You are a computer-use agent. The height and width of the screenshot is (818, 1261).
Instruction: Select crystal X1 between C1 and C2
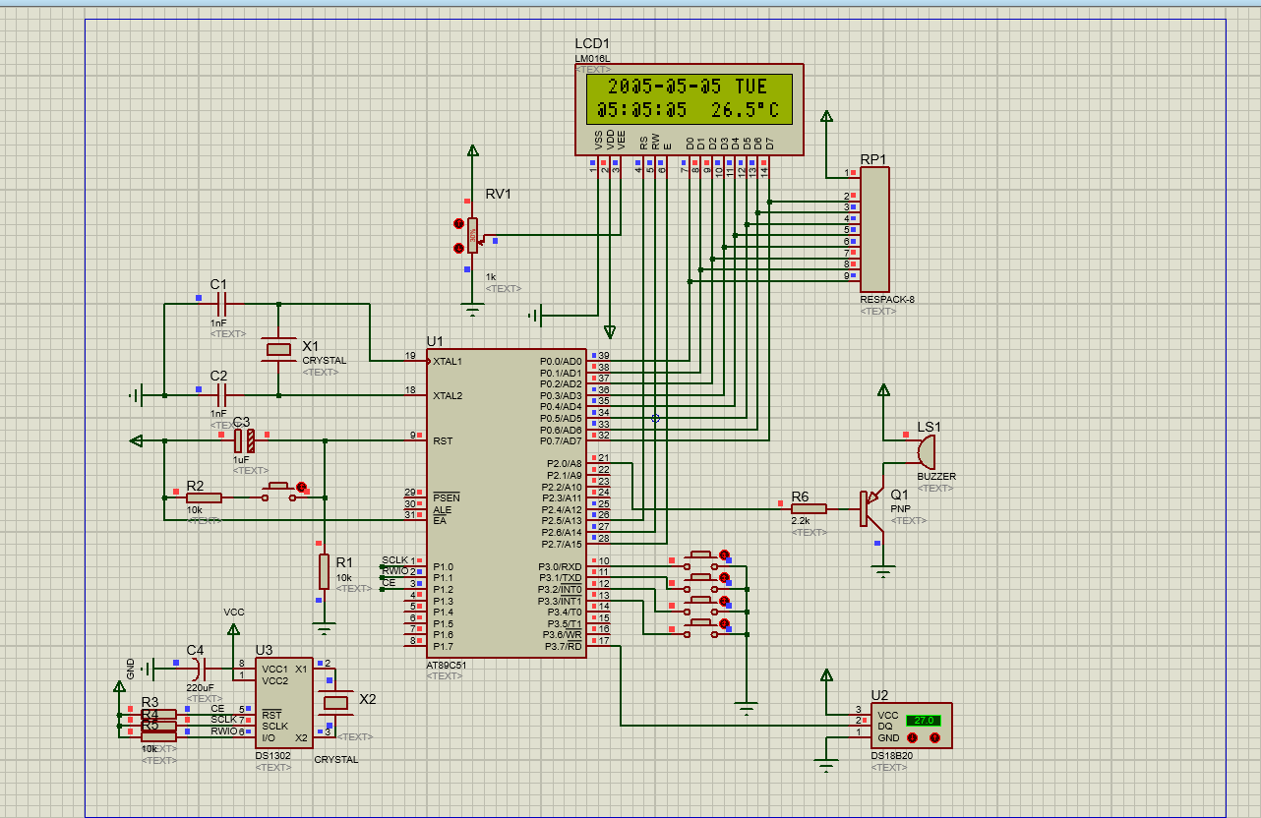(x=280, y=348)
